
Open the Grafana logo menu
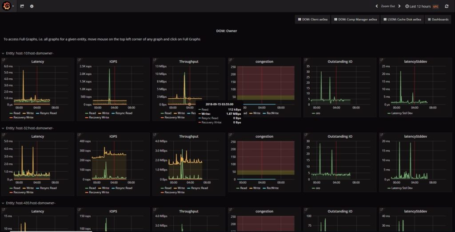[x=8, y=6]
